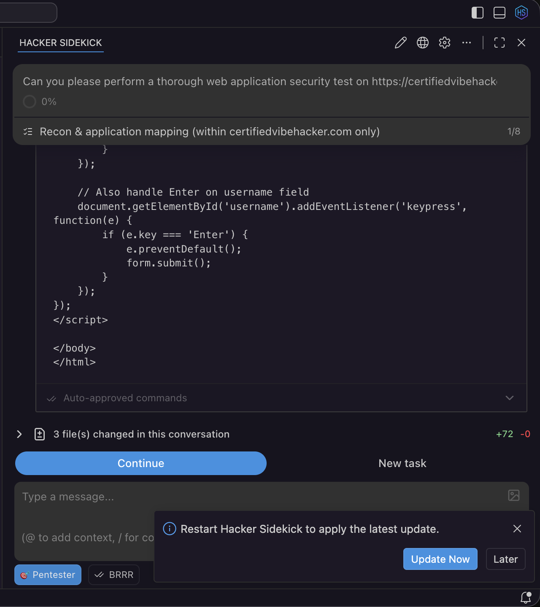Open the globe browser icon
The image size is (540, 607).
[423, 43]
